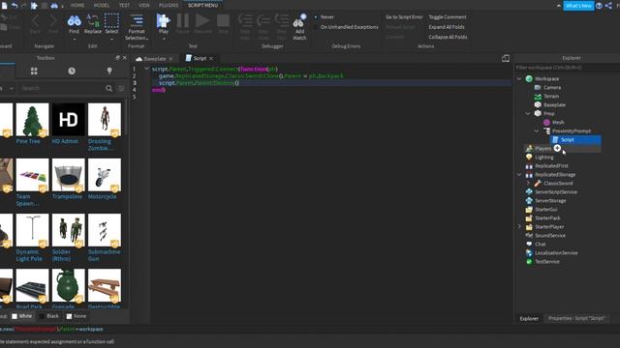Collapse the code fold arrow on line 1
Image resolution: width=620 pixels, height=348 pixels.
146,69
